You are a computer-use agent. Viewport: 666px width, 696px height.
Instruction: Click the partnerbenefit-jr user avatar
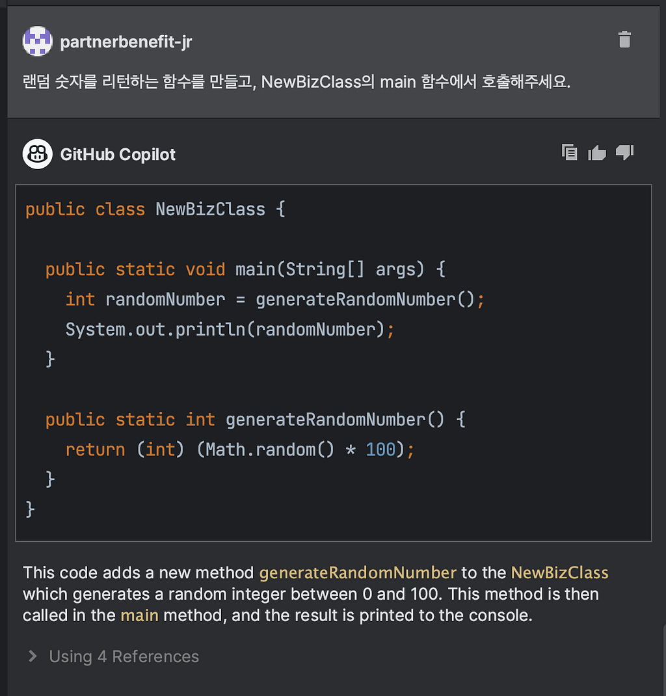38,41
